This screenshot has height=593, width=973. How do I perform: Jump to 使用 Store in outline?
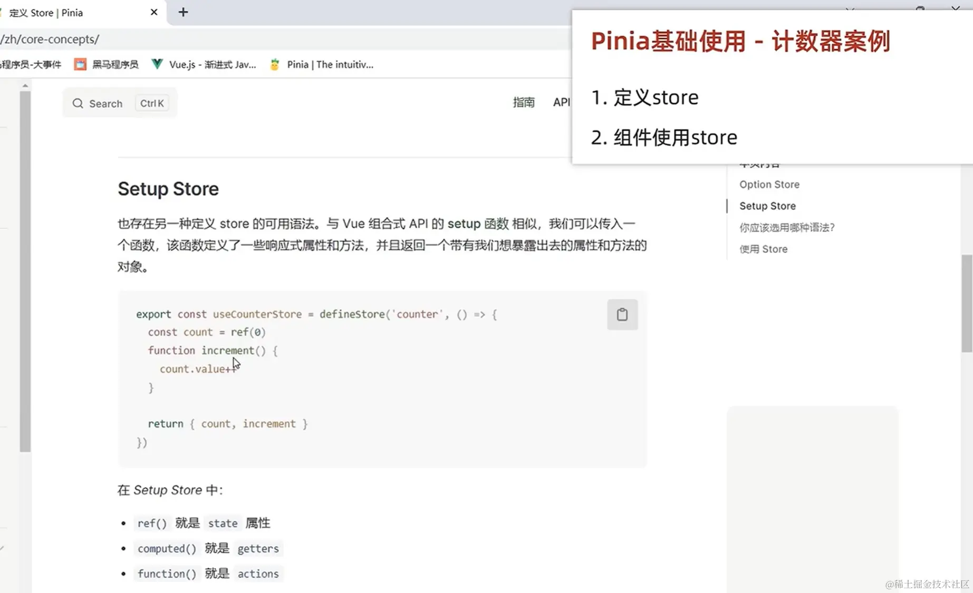(x=763, y=249)
